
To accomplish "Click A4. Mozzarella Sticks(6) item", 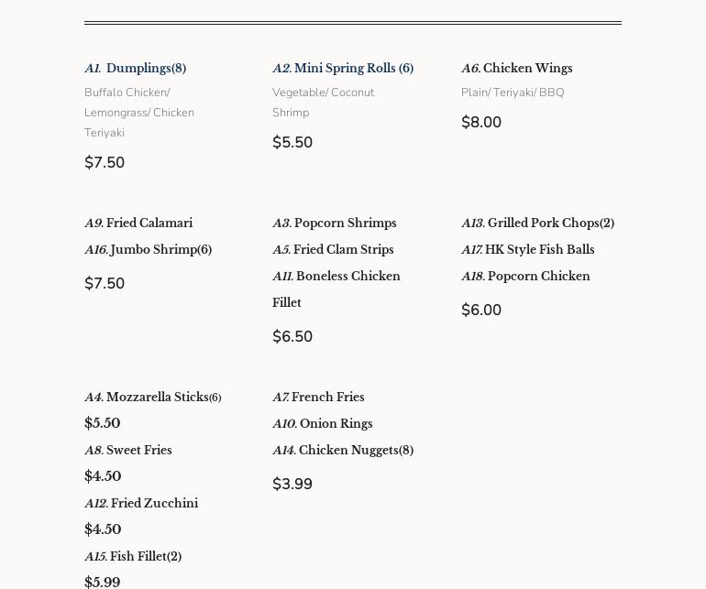I will point(152,398).
